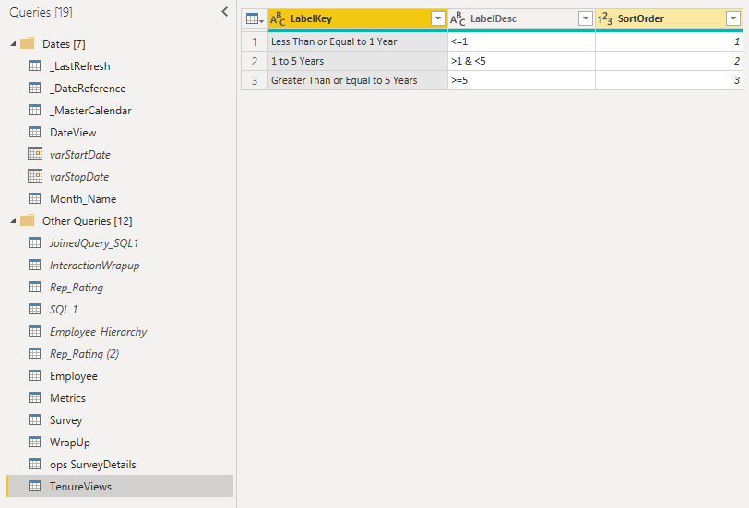Click the varStartDate parameter icon
749x508 pixels.
click(x=35, y=154)
